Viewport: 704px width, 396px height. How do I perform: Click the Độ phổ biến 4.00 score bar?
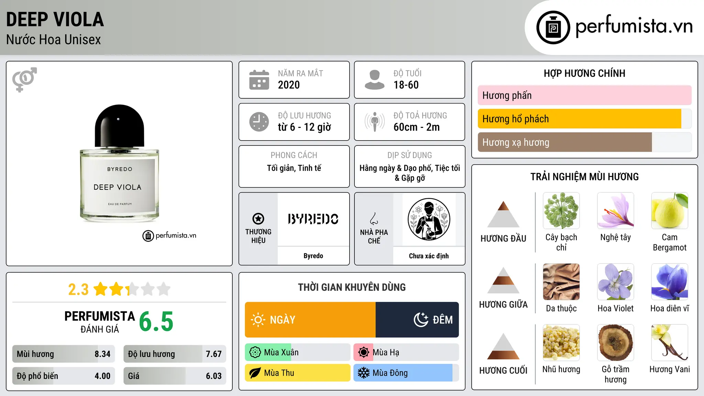click(x=64, y=376)
